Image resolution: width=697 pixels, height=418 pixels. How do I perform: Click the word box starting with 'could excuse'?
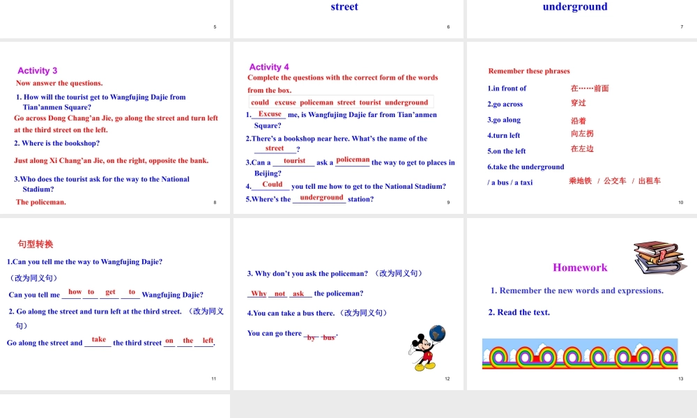339,102
